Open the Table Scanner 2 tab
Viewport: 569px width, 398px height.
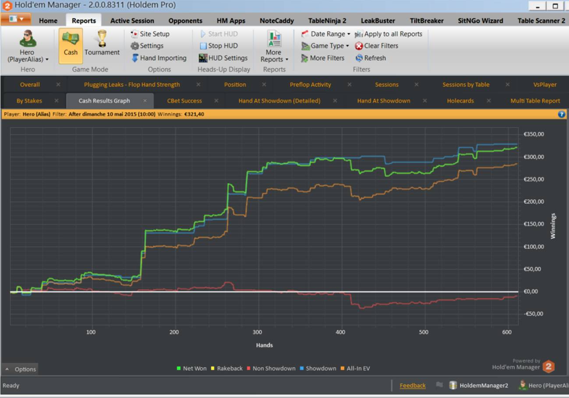(541, 21)
